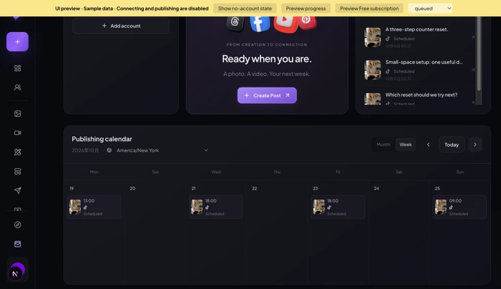The width and height of the screenshot is (501, 289).
Task: Click the 'Publishing calendar' heading
Action: pos(102,139)
